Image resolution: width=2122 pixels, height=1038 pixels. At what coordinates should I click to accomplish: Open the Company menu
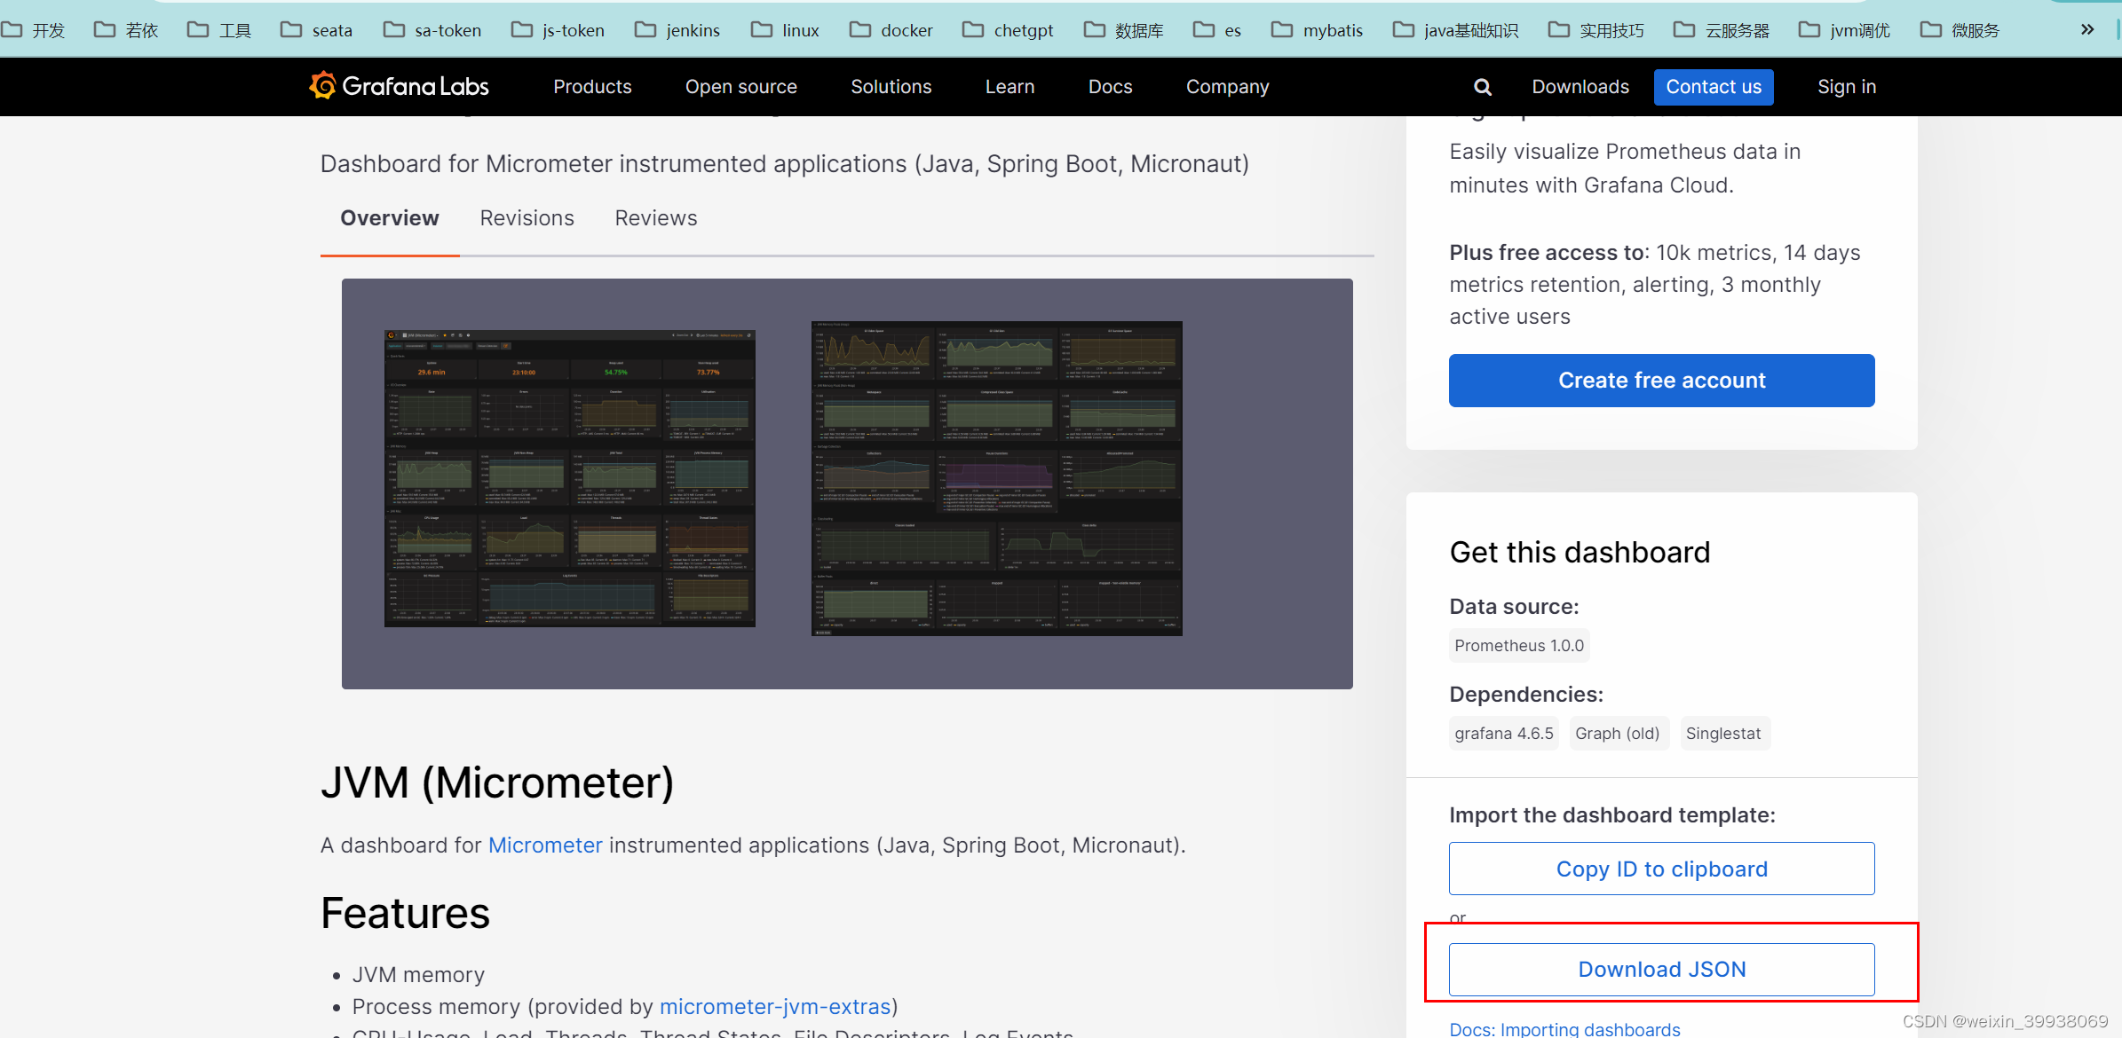click(x=1227, y=87)
